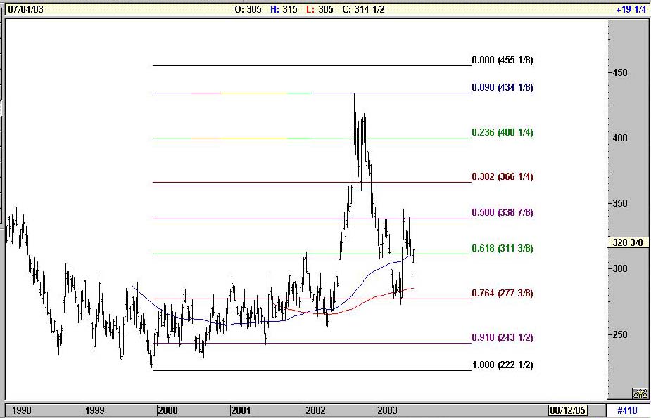The height and width of the screenshot is (418, 651).
Task: Select the 0.764 (277 3/8) retracement label
Action: pyautogui.click(x=503, y=294)
